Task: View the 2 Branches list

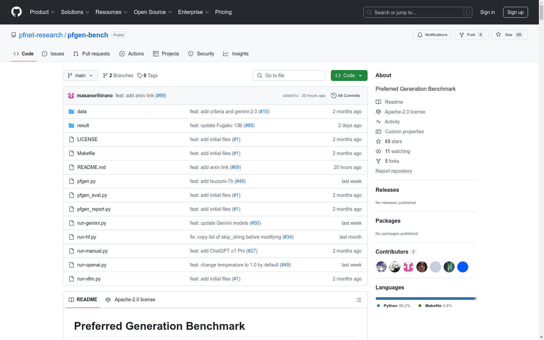Action: click(118, 75)
